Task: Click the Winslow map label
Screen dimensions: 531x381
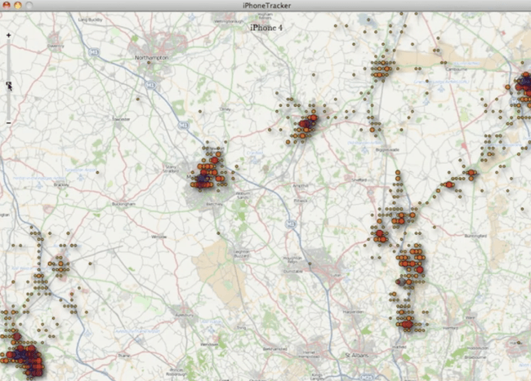Action: [158, 237]
